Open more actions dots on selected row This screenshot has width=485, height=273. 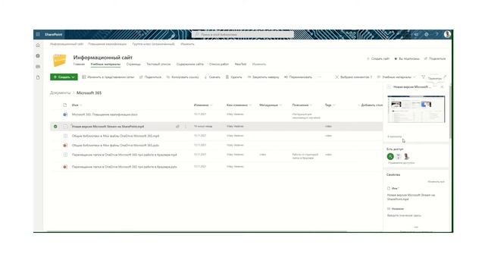coord(186,127)
